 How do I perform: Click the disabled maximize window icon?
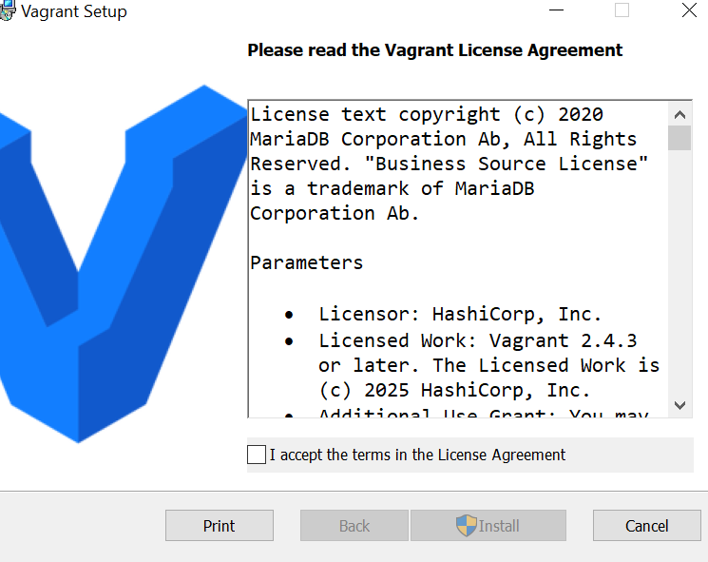point(622,10)
